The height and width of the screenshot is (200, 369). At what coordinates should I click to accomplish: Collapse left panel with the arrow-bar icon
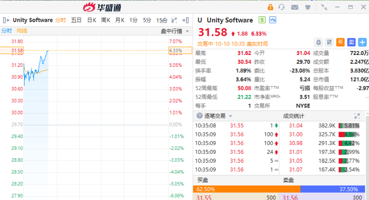(x=6, y=20)
